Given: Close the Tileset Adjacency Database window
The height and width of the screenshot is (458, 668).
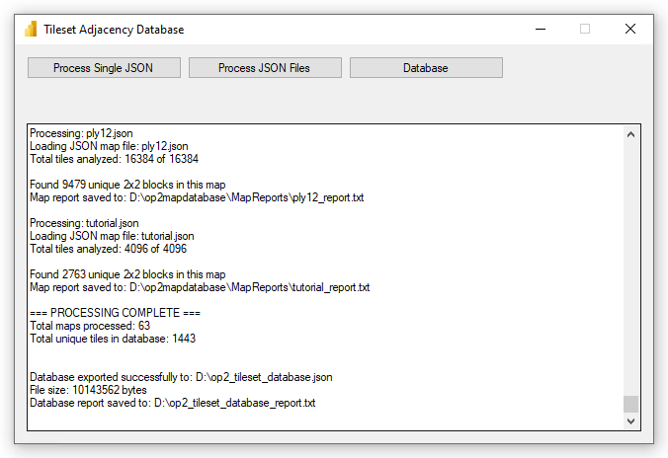Looking at the screenshot, I should (x=630, y=29).
